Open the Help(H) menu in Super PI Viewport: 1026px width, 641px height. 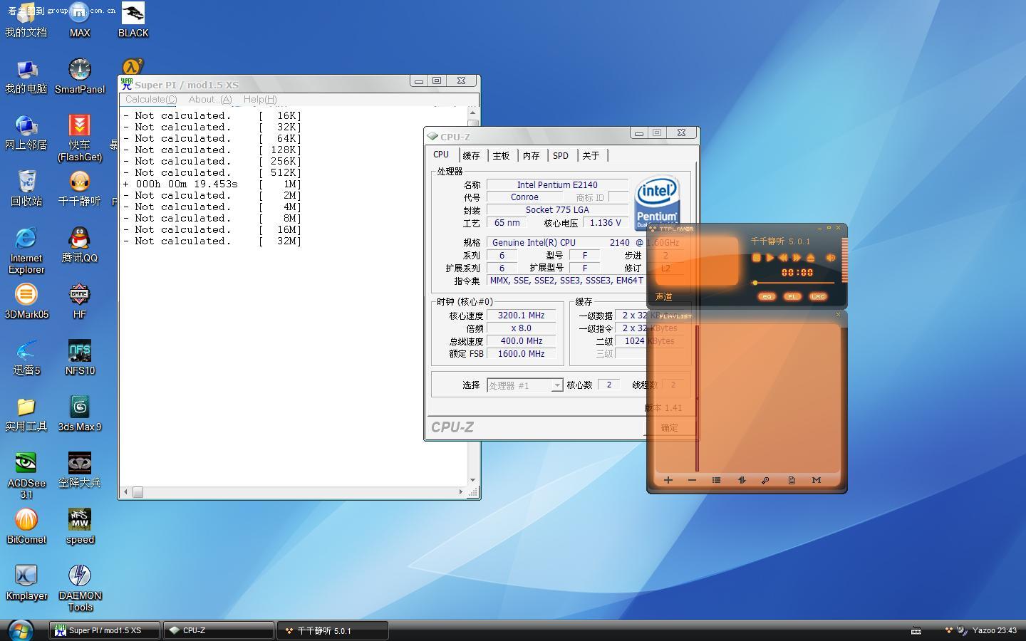260,100
